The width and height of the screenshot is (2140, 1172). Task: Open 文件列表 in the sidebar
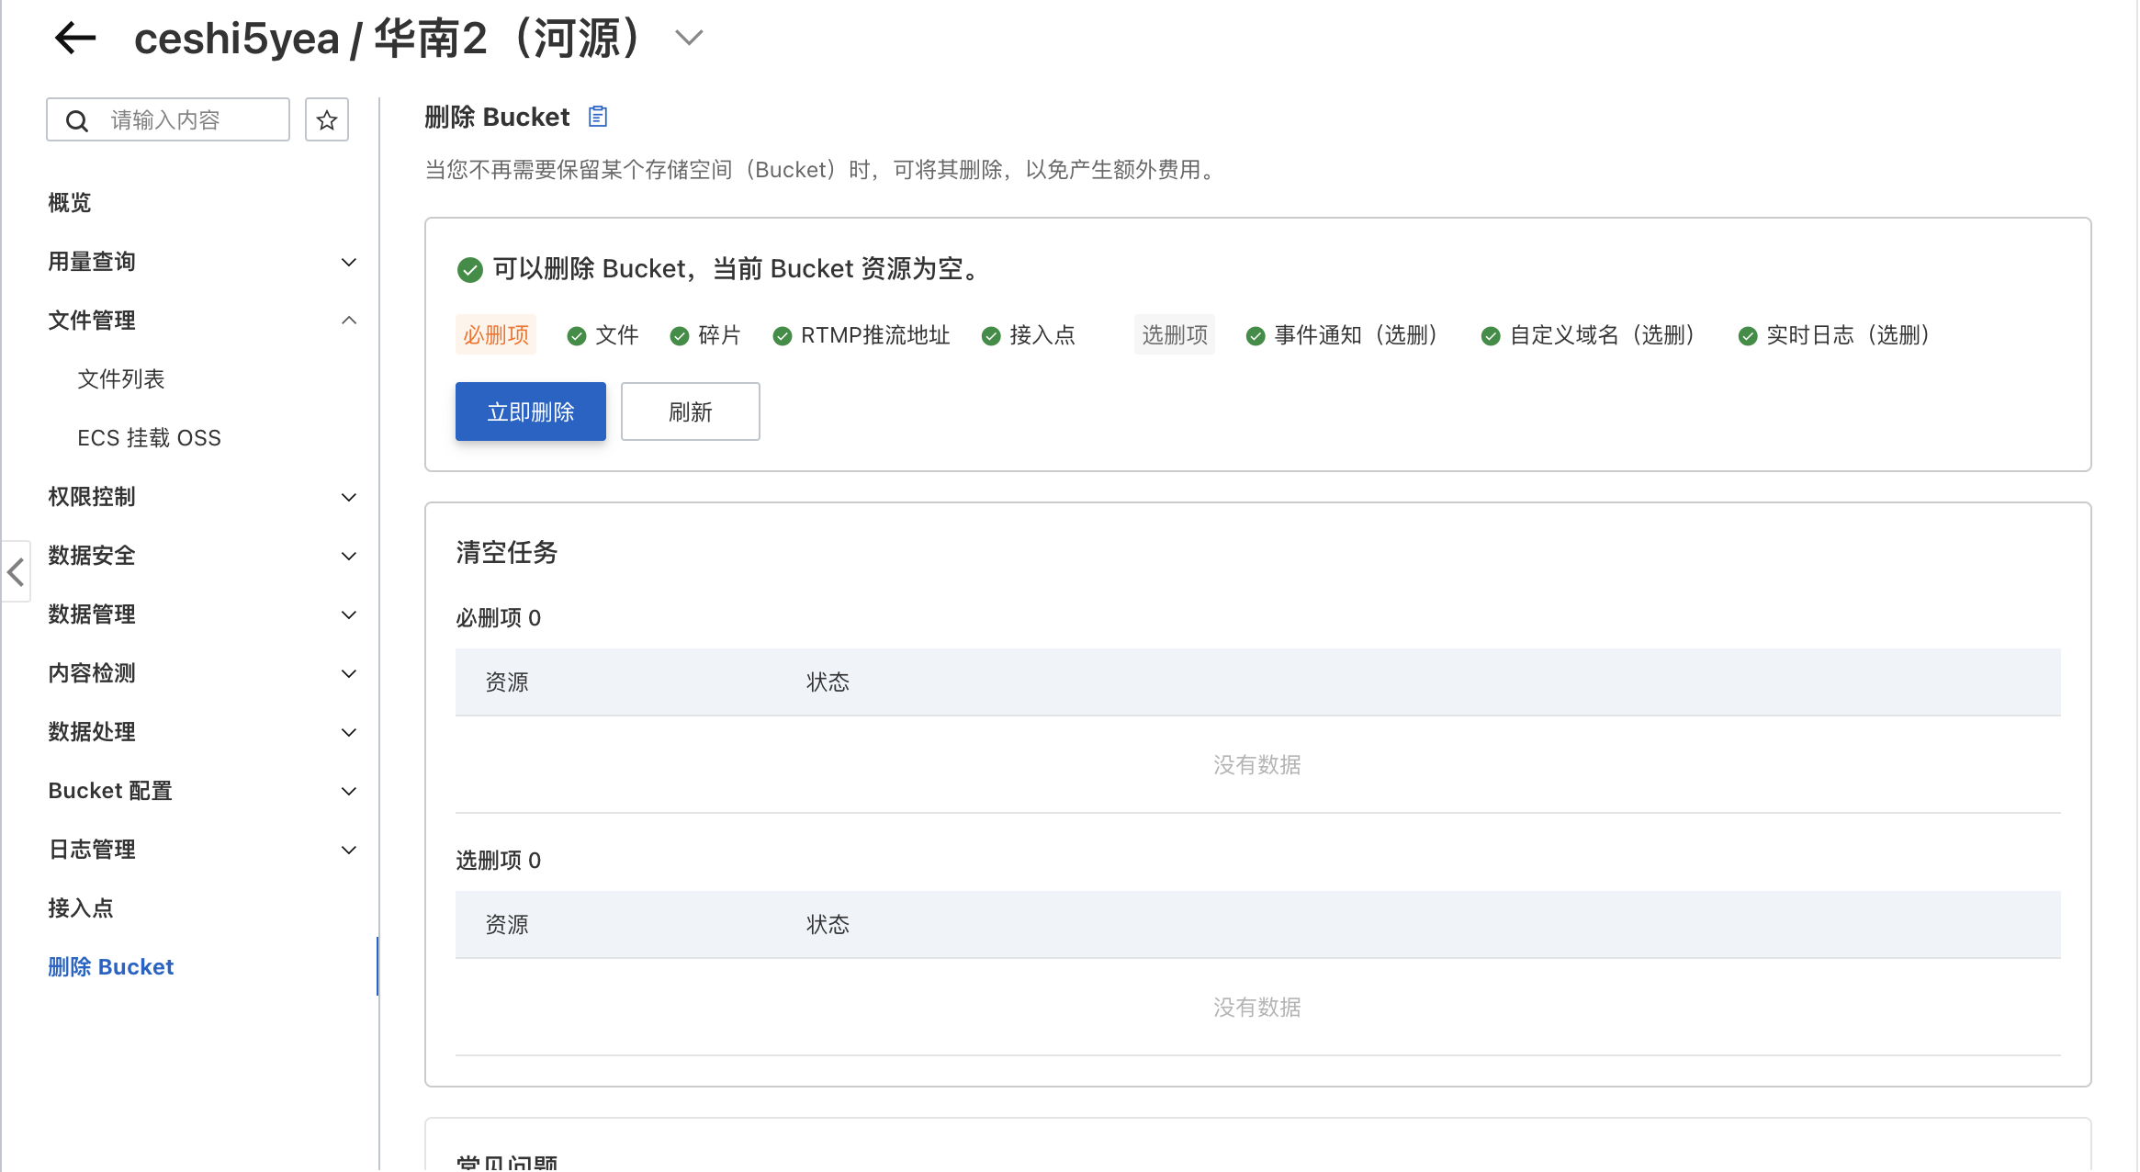pos(120,379)
